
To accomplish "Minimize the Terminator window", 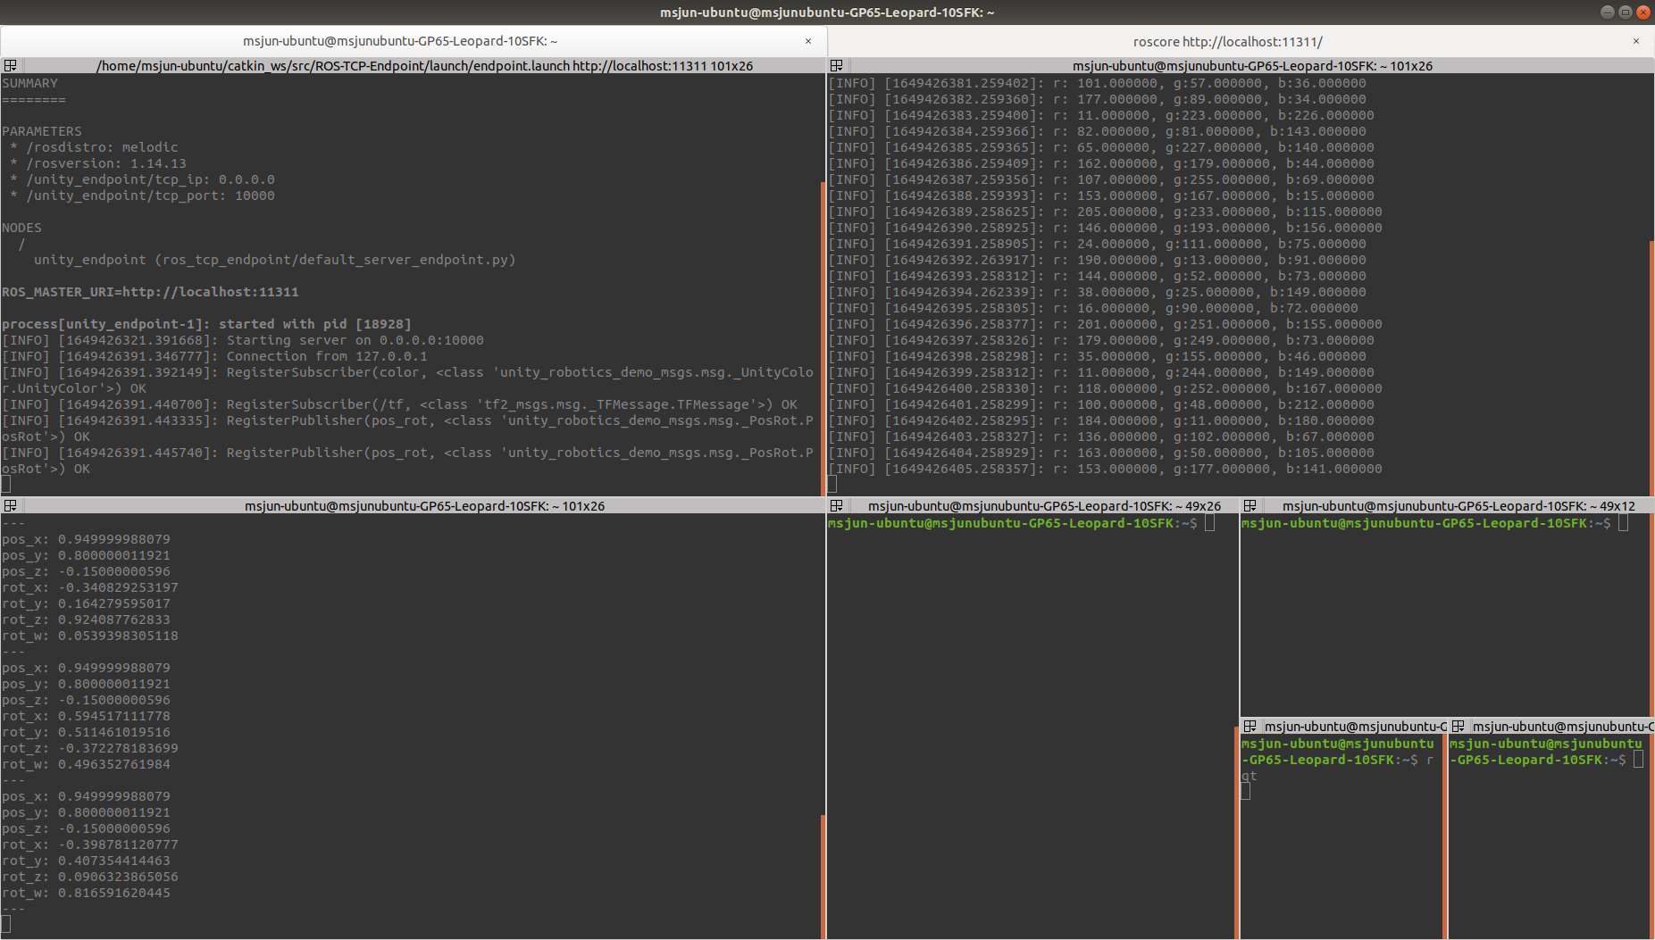I will 1608,12.
